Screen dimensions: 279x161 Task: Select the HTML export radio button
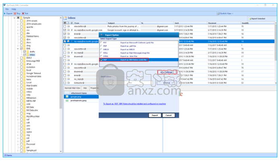coord(101,56)
